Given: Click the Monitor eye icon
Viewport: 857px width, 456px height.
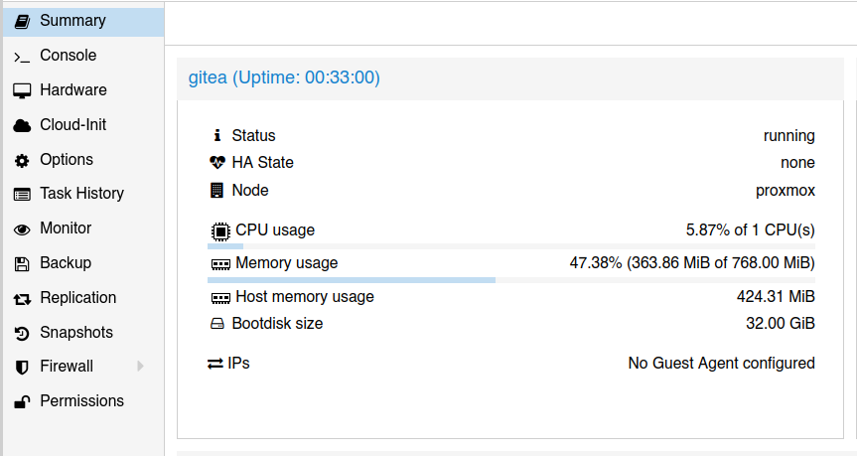Looking at the screenshot, I should point(22,228).
